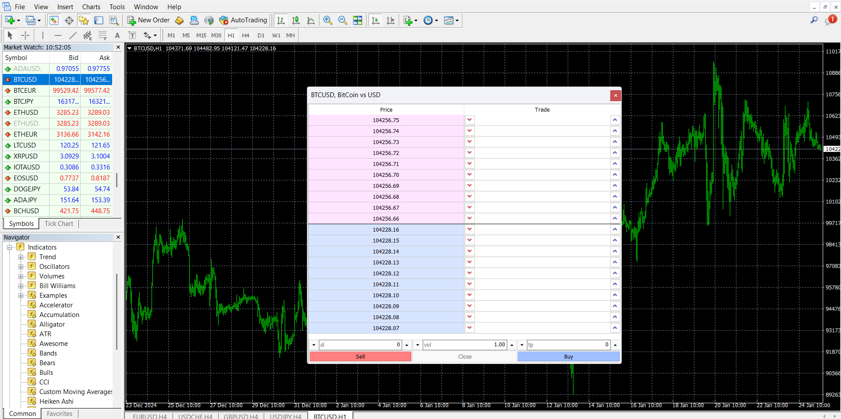Switch chart to candlesticks view
Viewport: 841px width, 419px height.
click(x=296, y=20)
